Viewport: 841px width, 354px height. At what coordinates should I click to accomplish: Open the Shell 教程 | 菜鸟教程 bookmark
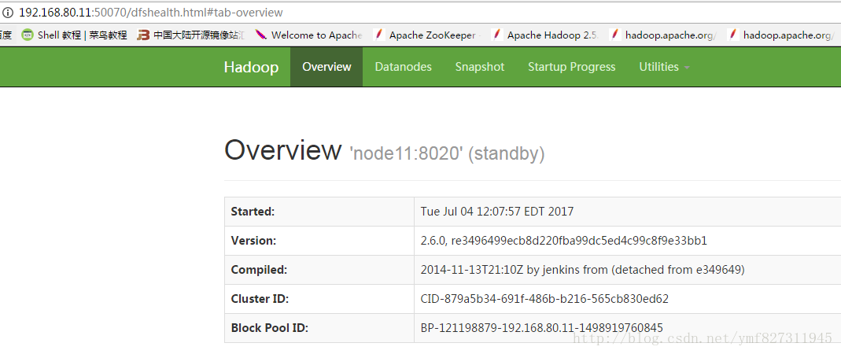pyautogui.click(x=75, y=35)
